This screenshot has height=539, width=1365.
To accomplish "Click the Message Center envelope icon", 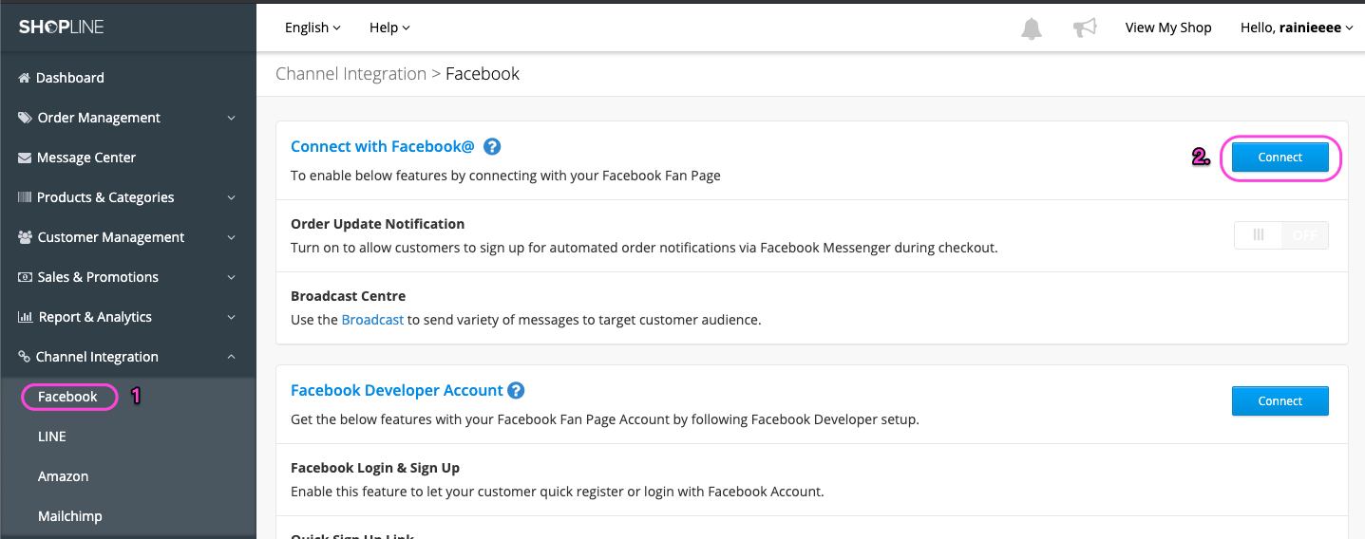I will tap(25, 158).
